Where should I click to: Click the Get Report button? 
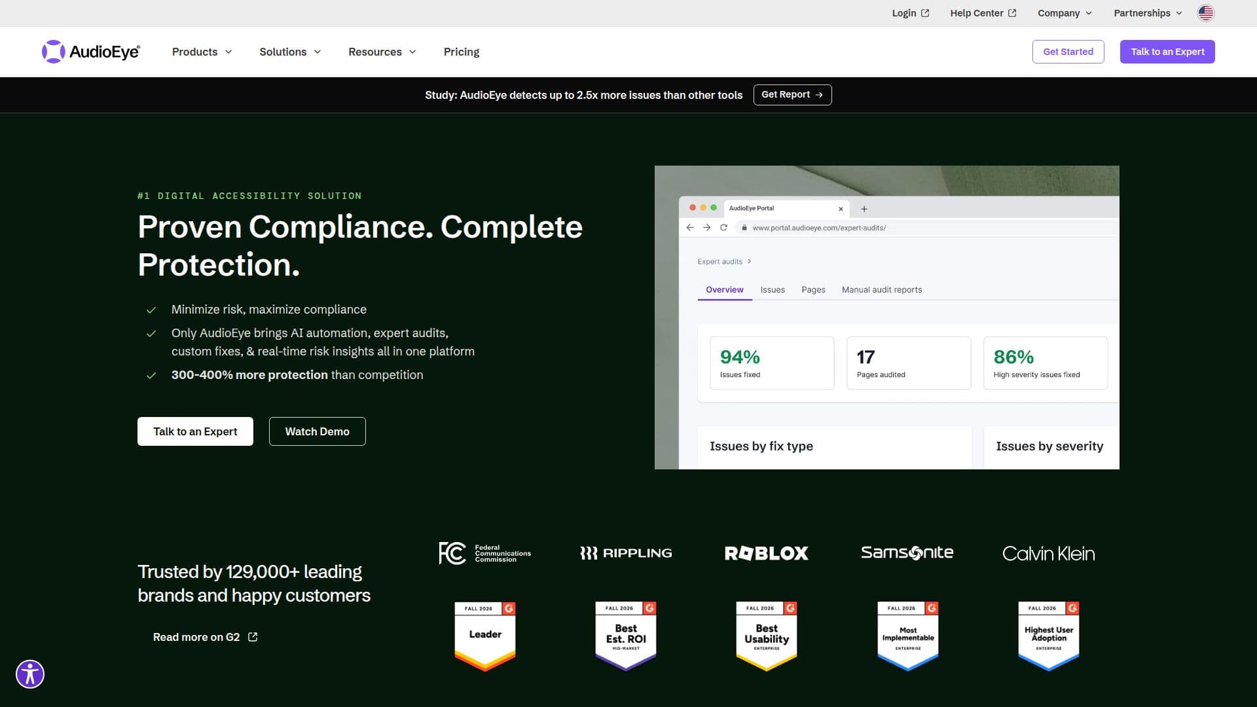coord(793,95)
